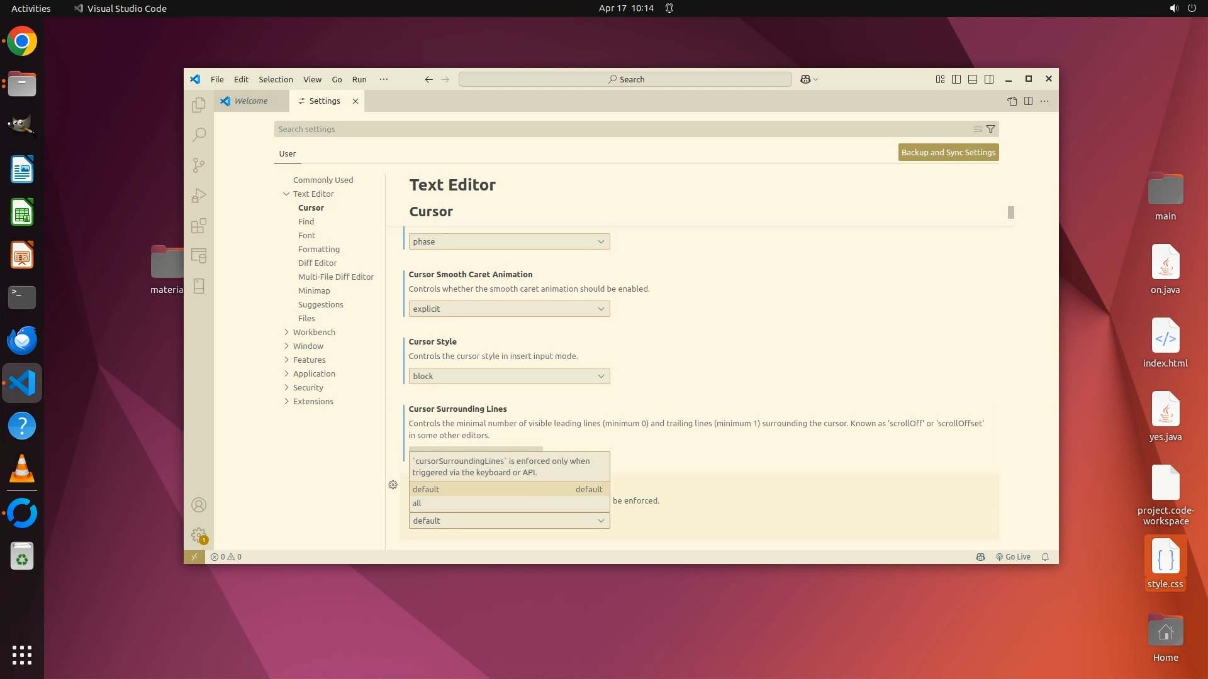Expand the Workbench settings section
This screenshot has width=1208, height=679.
pos(313,332)
